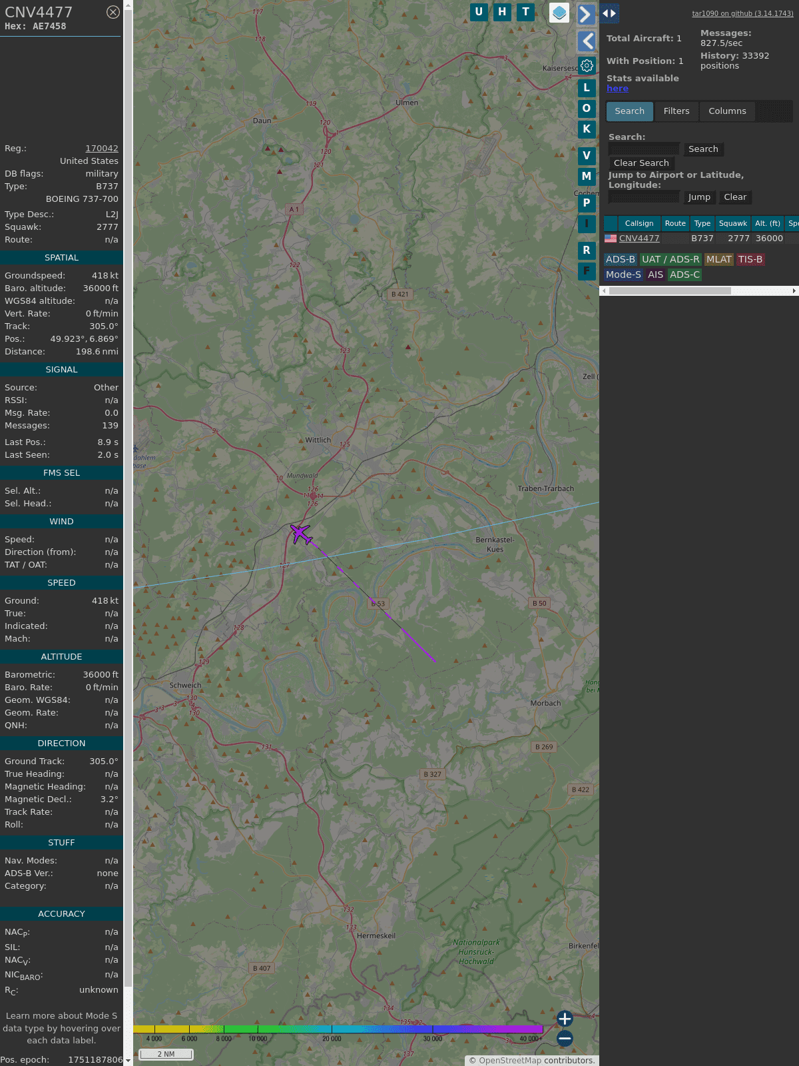Zoom in with the plus button

tap(565, 1019)
